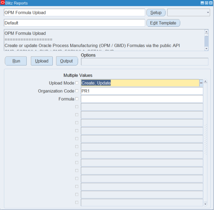
Task: Tick the Upload Mode multiple values checkbox
Action: pos(77,83)
